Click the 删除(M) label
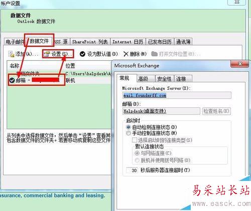251x211 pixels. tap(138, 54)
